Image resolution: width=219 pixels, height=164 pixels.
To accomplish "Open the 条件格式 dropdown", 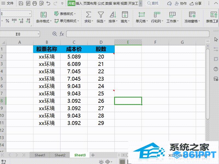I will click(x=44, y=21).
